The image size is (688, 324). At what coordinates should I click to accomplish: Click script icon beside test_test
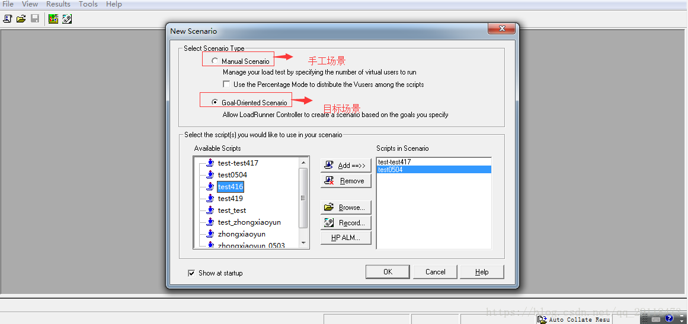tap(210, 210)
